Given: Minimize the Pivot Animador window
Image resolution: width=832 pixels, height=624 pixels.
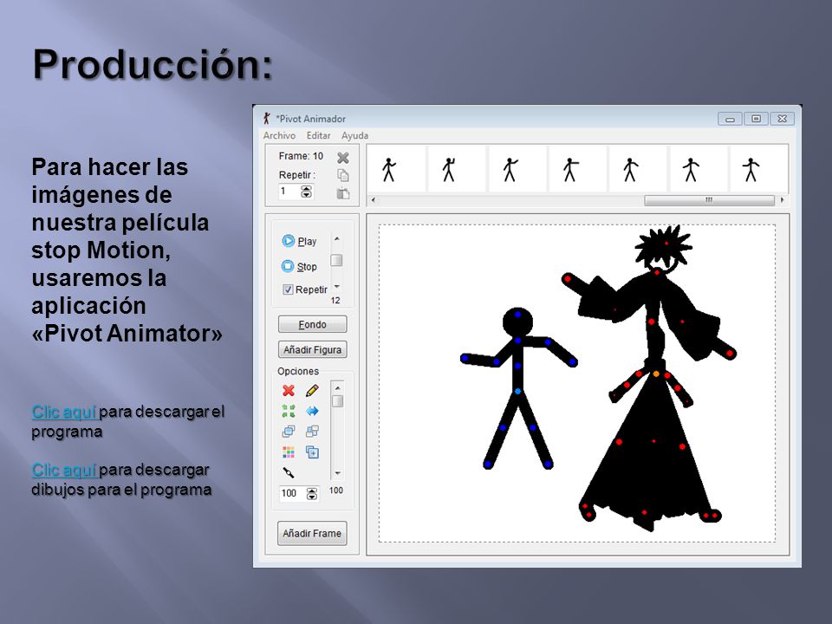Looking at the screenshot, I should coord(730,119).
